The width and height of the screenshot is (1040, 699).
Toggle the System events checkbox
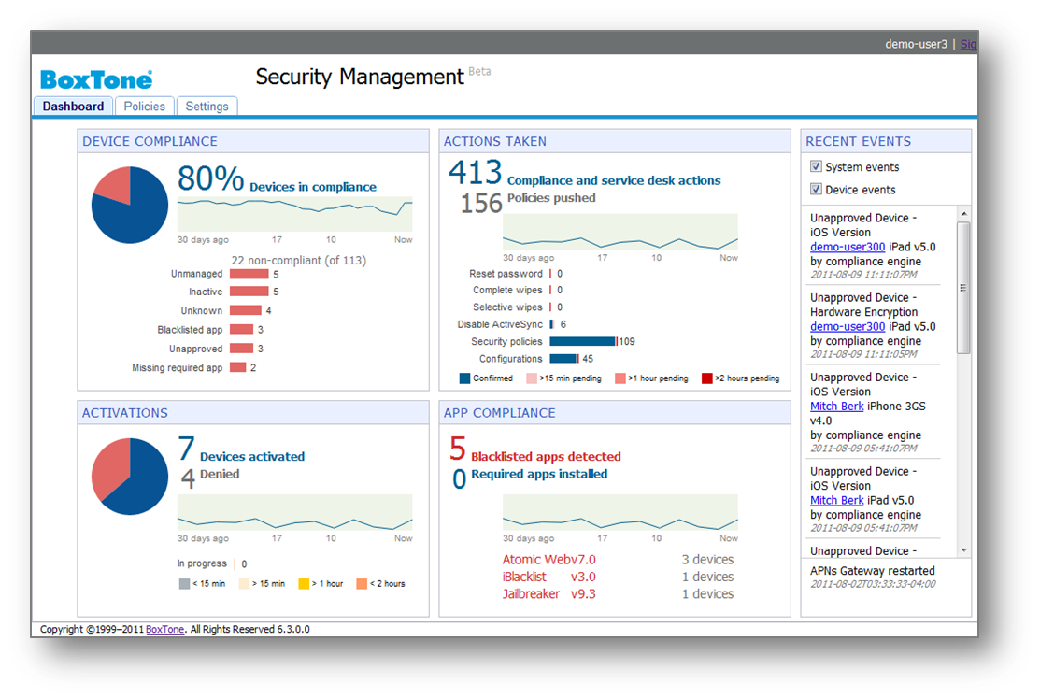(x=816, y=166)
